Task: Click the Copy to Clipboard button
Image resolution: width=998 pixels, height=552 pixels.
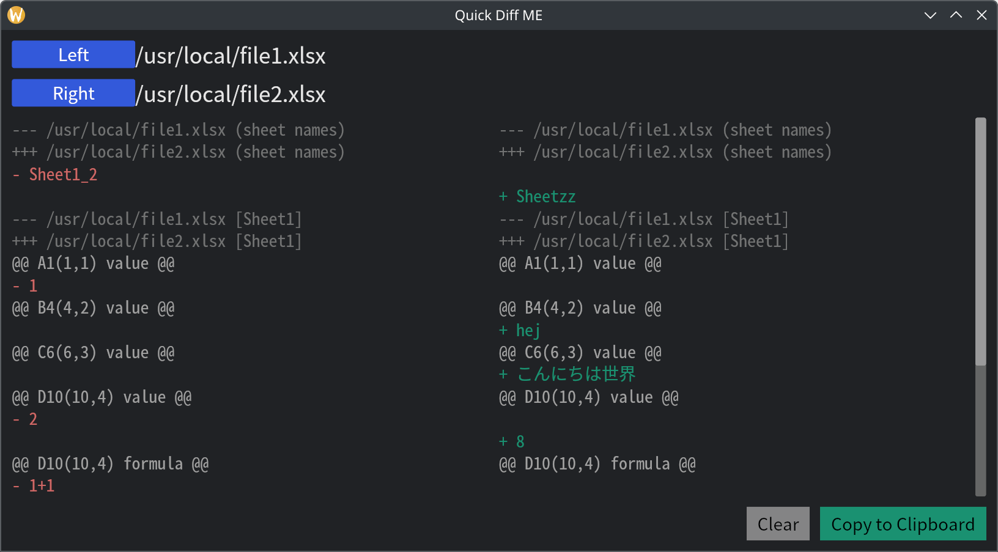Action: click(x=903, y=524)
